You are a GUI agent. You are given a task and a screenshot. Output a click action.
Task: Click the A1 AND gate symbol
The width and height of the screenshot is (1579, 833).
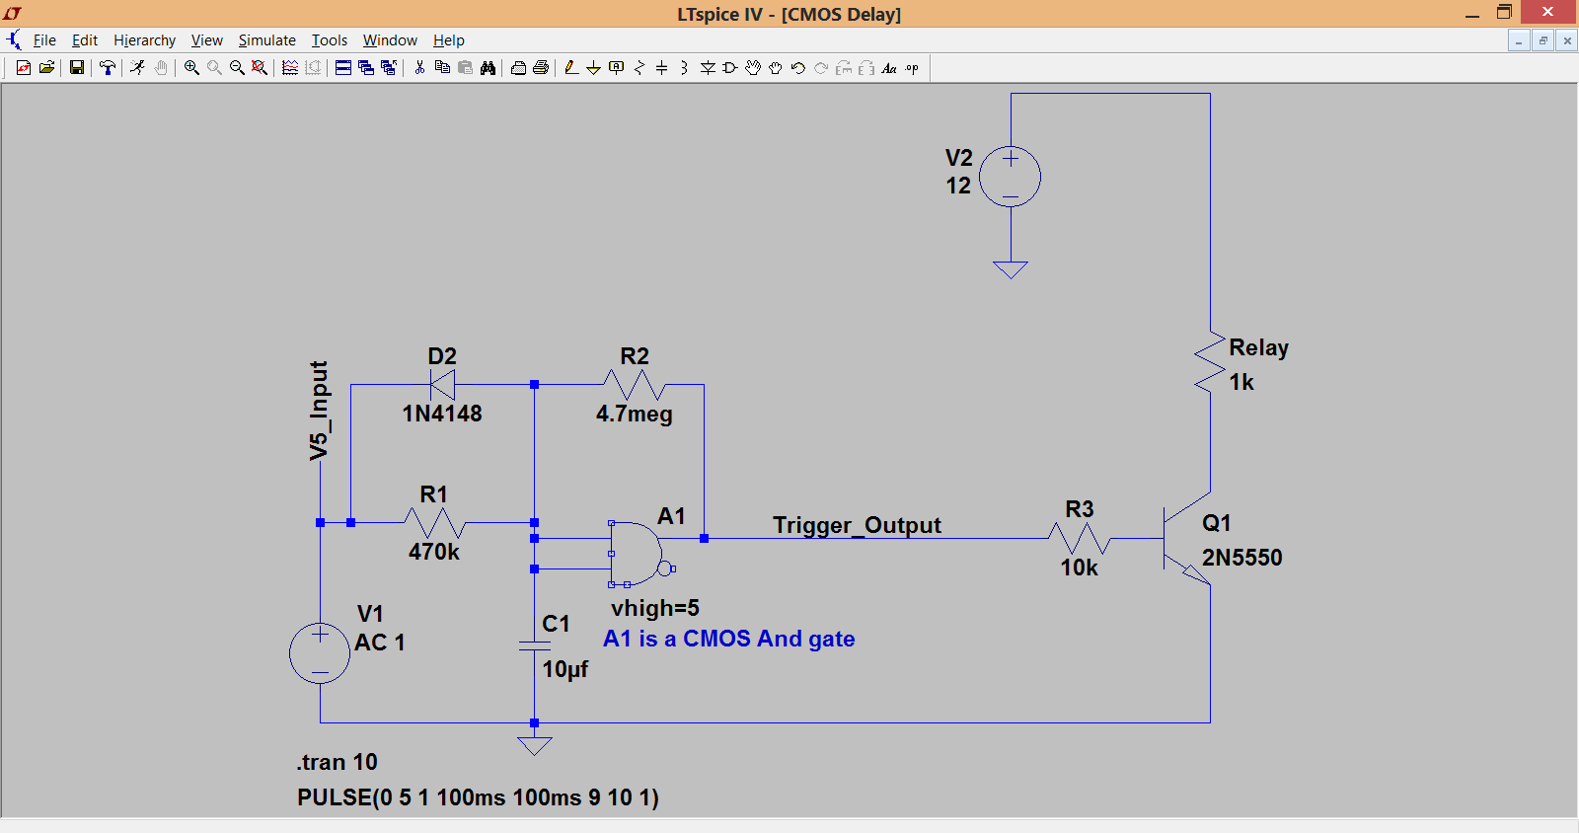(x=639, y=554)
